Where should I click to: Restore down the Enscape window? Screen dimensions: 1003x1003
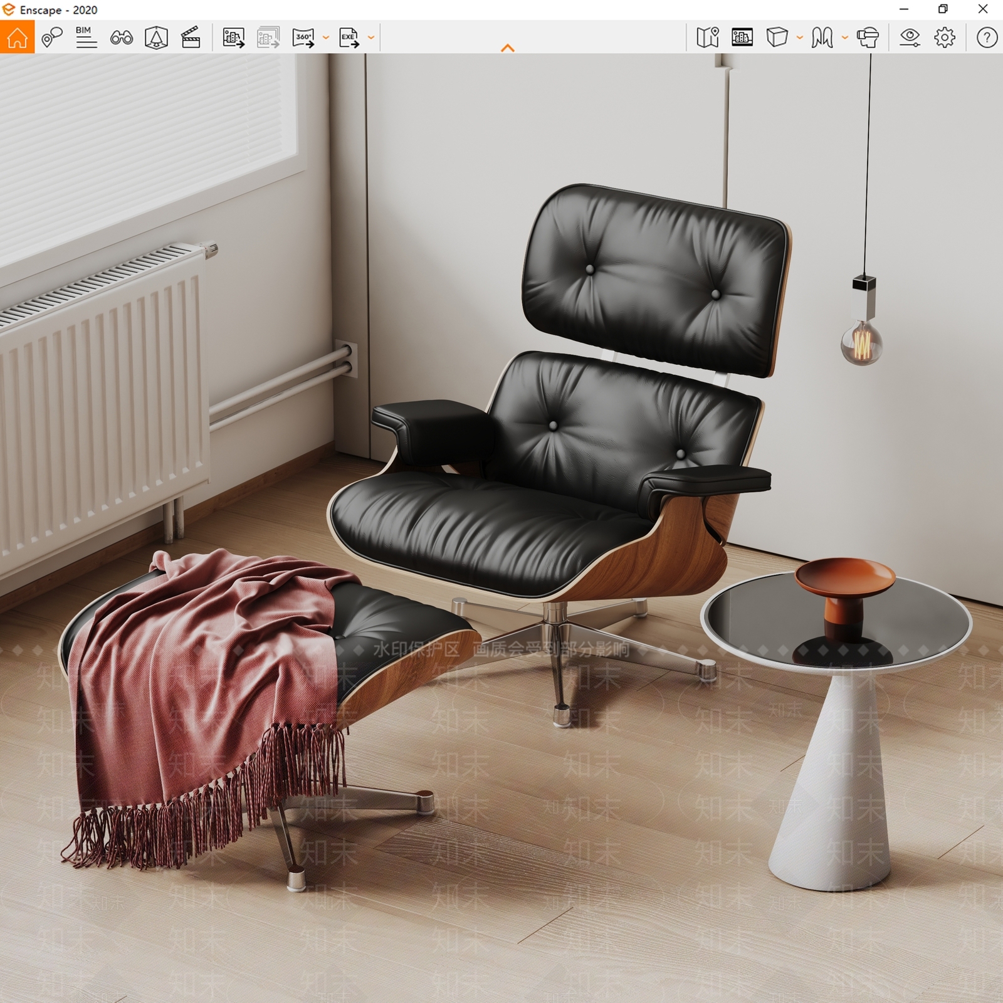(943, 9)
